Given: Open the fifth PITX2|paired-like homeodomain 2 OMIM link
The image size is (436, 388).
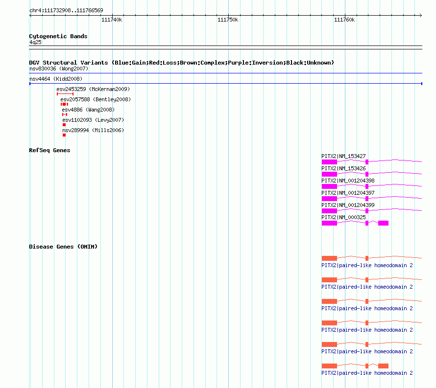Looking at the screenshot, I should click(367, 351).
